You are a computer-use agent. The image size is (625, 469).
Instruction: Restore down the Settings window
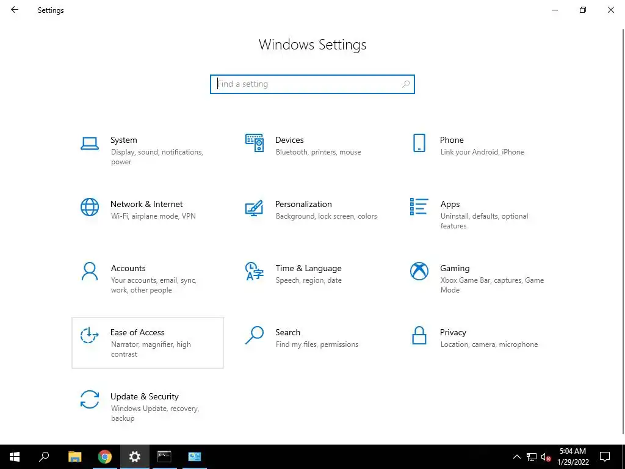583,10
